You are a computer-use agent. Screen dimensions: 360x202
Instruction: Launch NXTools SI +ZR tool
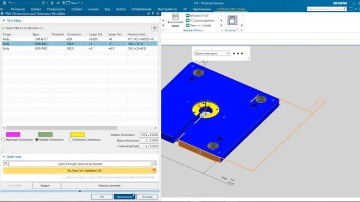click(x=197, y=16)
